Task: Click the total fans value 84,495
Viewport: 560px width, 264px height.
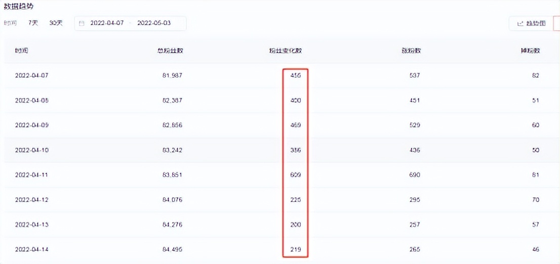Action: (x=170, y=249)
